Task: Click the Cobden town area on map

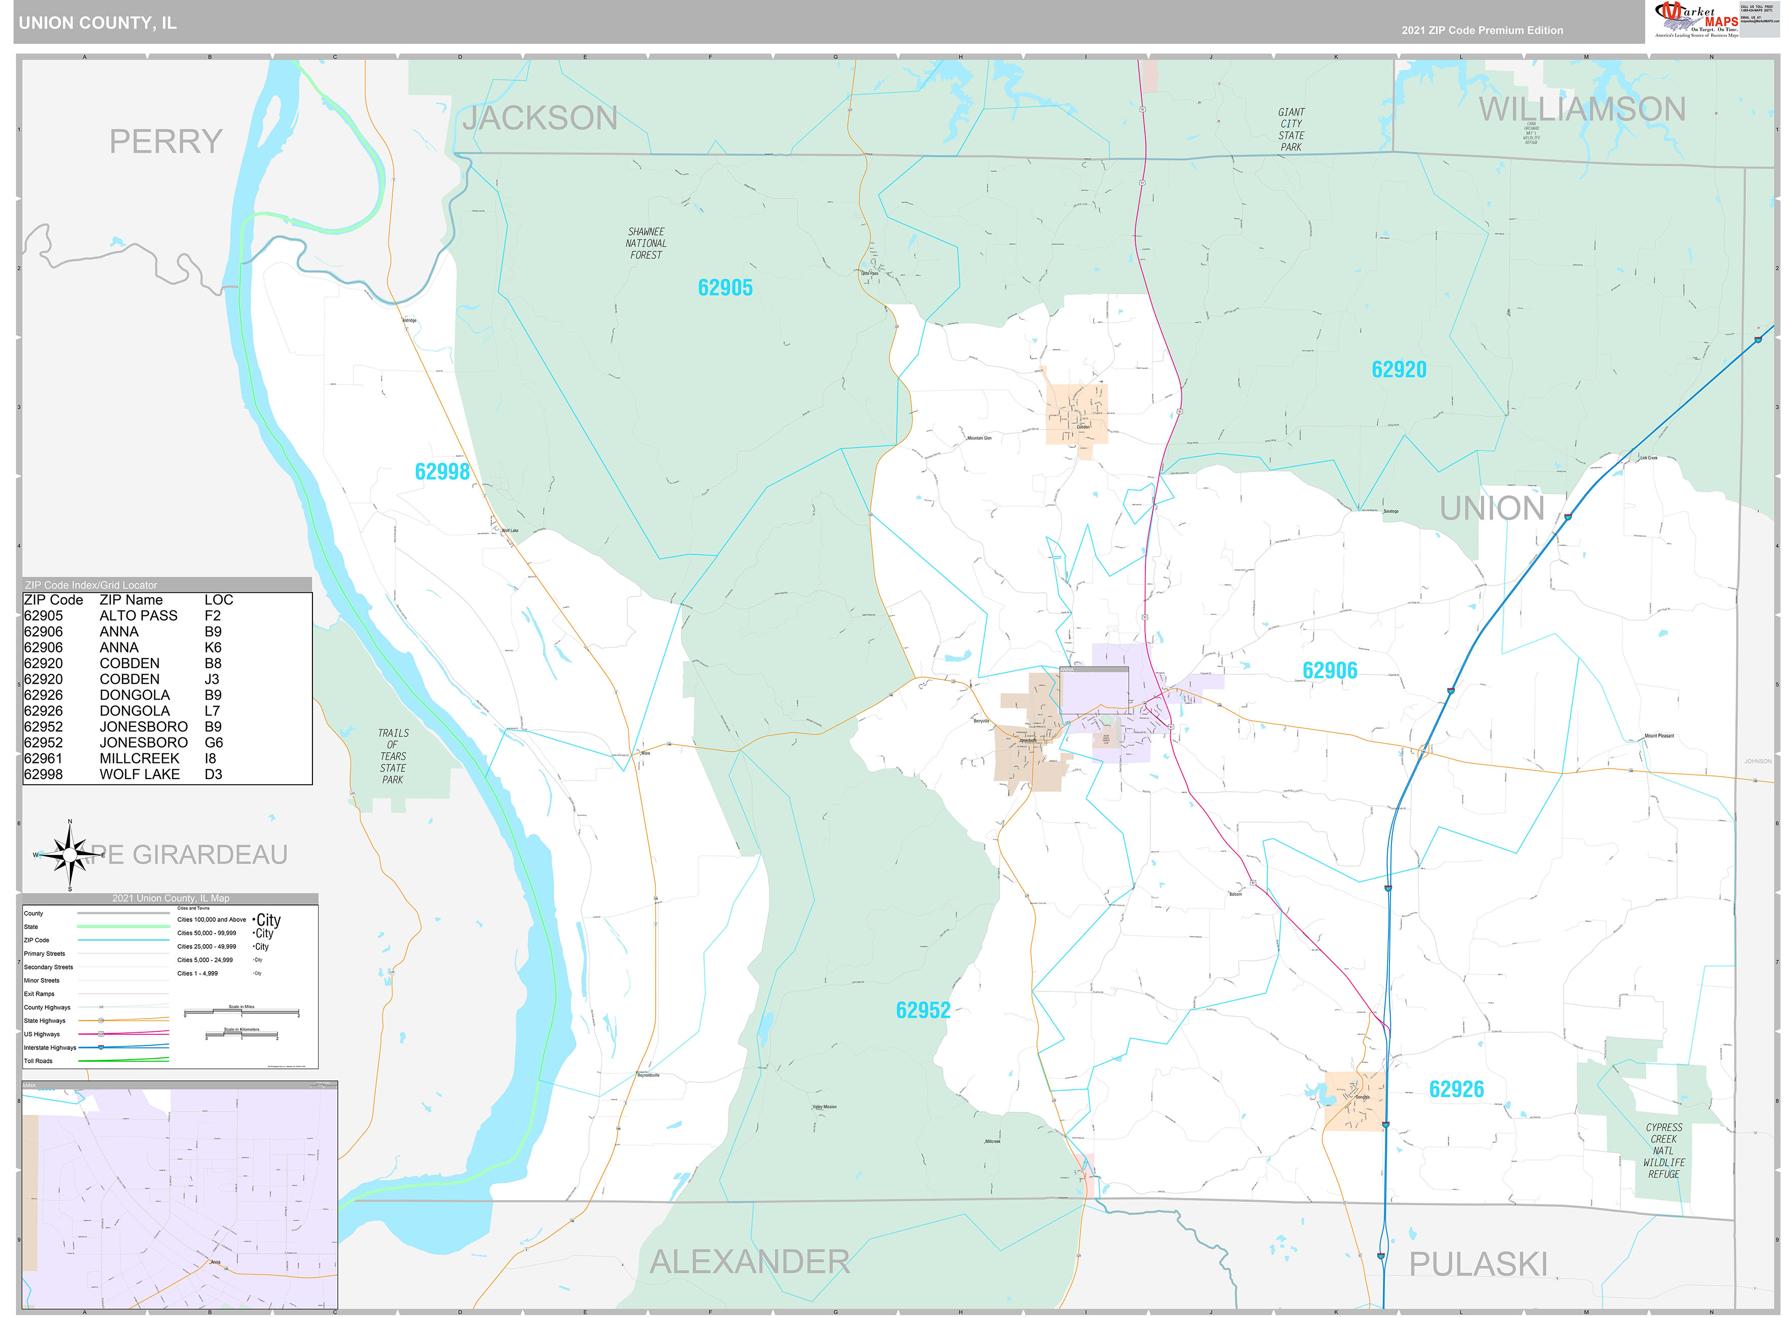Action: [x=1077, y=414]
